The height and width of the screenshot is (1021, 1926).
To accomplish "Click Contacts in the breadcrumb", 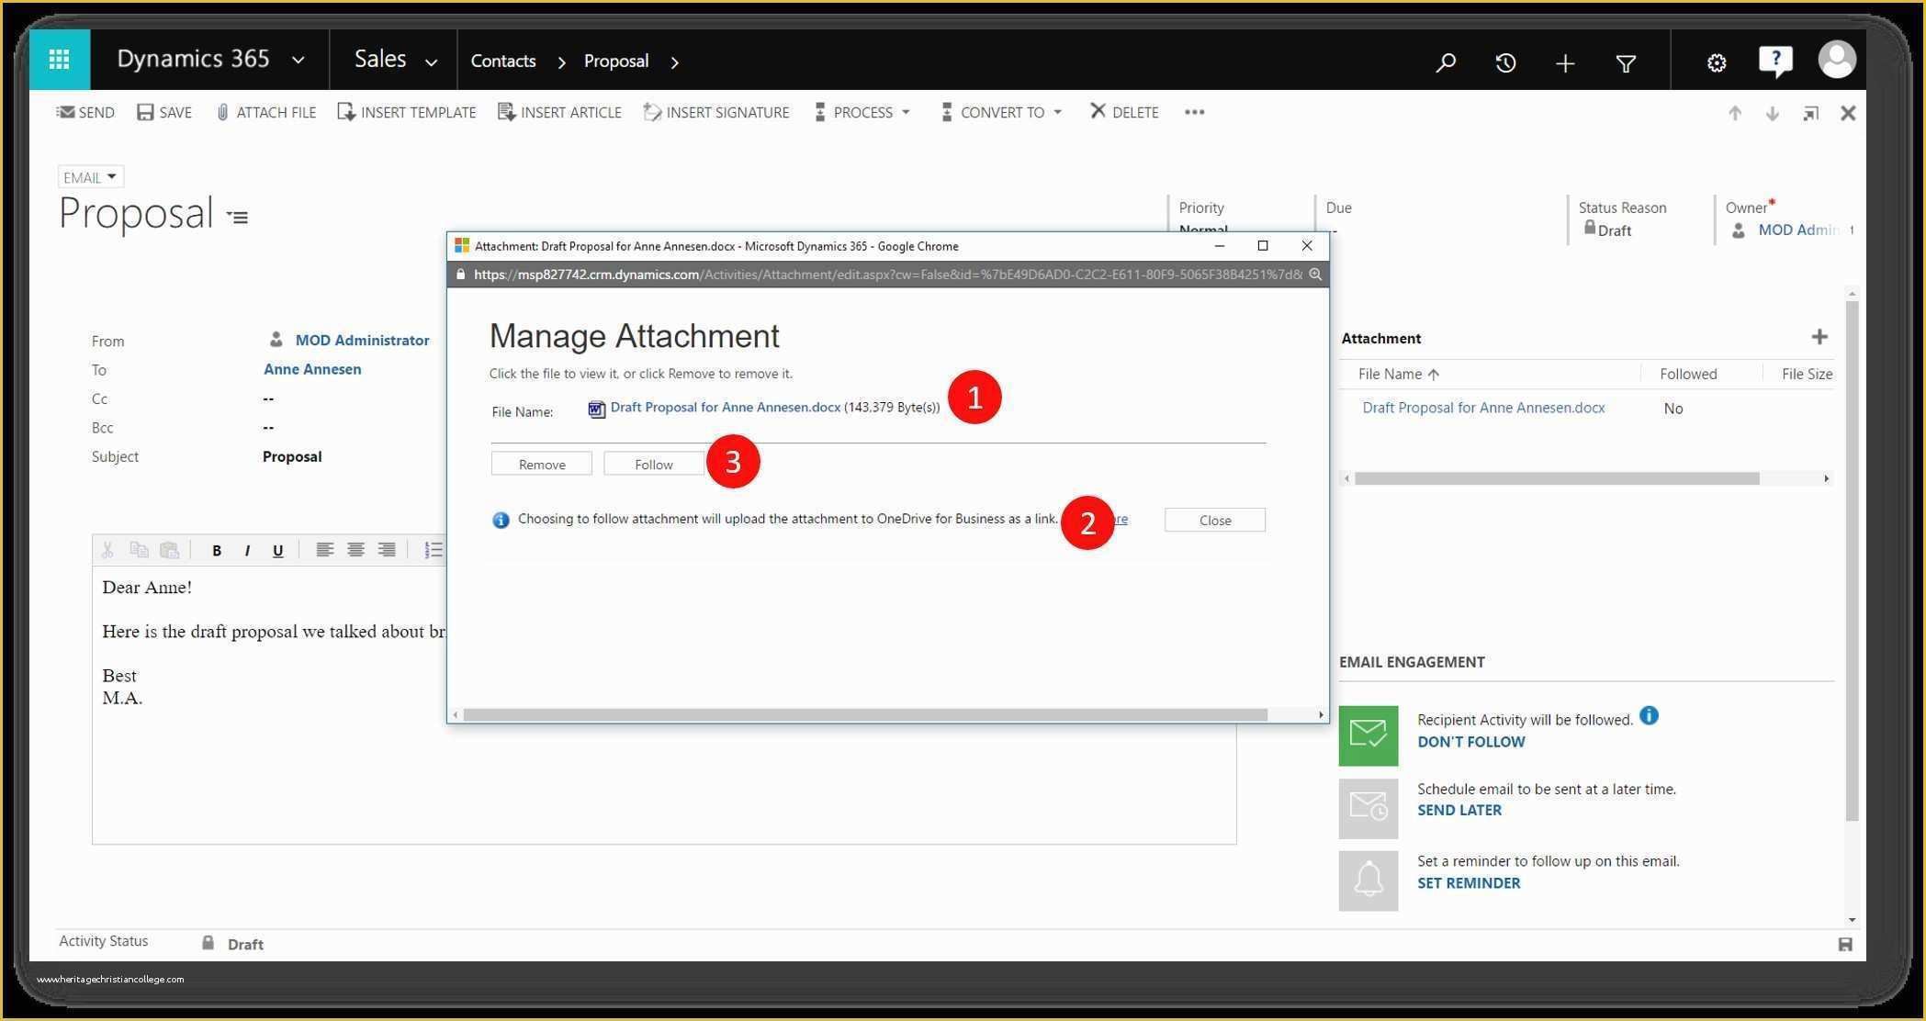I will point(503,61).
